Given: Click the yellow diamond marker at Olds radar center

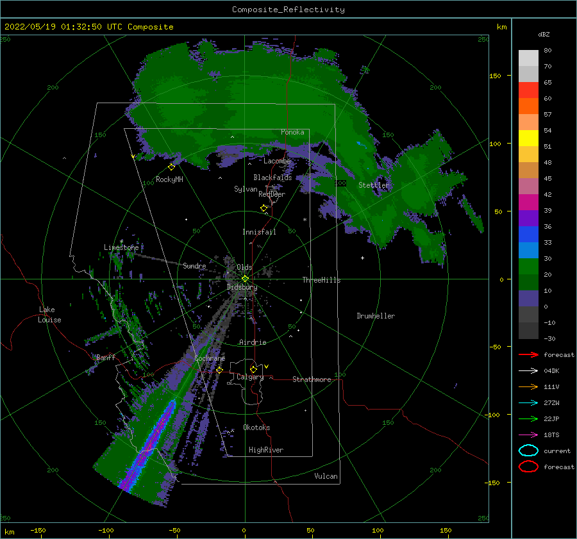Looking at the screenshot, I should coord(245,279).
